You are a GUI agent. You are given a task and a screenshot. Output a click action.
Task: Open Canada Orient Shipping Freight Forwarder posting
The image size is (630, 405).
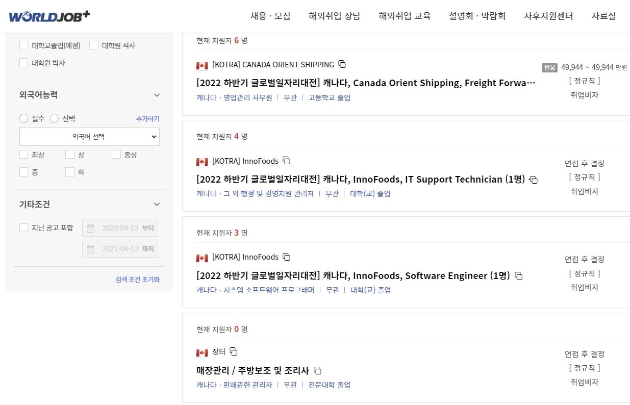click(366, 83)
